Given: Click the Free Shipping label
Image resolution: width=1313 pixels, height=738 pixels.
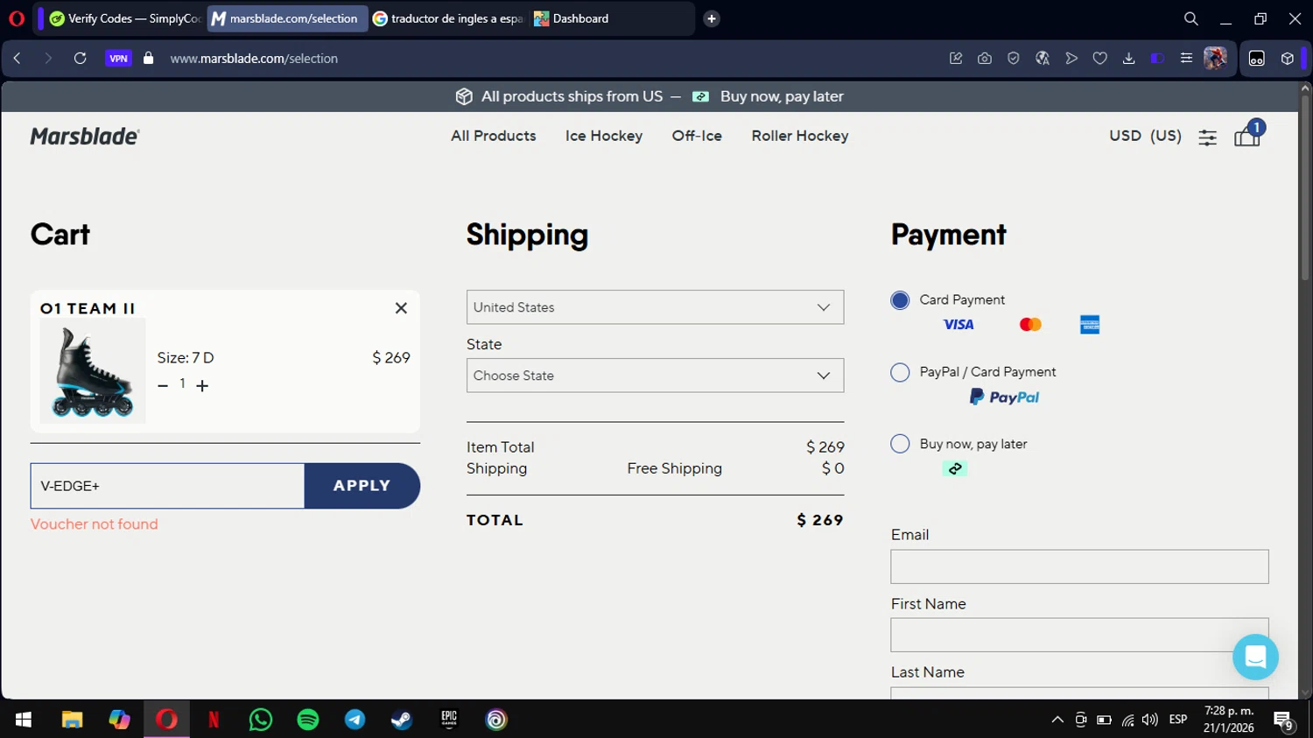Looking at the screenshot, I should point(675,468).
